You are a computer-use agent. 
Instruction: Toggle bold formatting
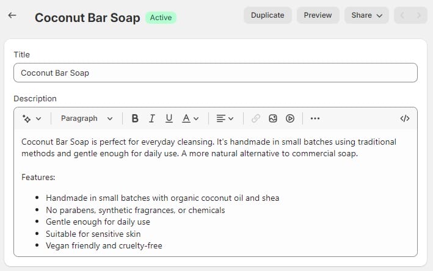tap(135, 118)
